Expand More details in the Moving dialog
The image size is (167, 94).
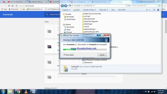coord(68,55)
